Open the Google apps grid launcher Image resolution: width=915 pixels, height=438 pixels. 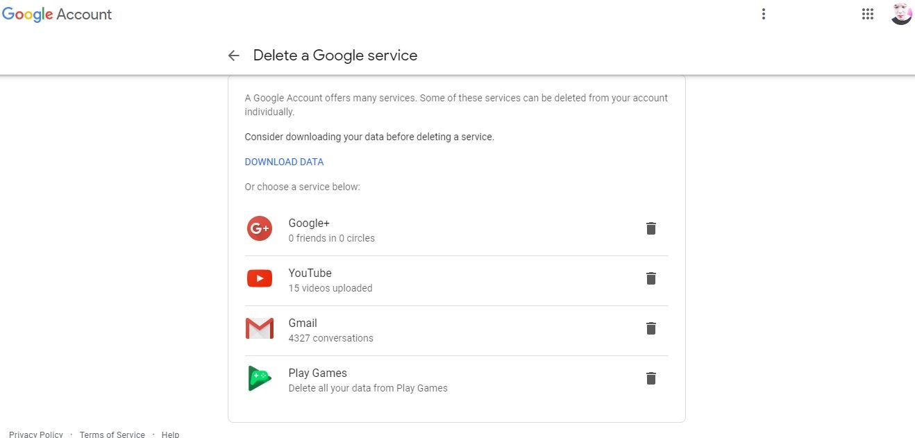(x=867, y=14)
